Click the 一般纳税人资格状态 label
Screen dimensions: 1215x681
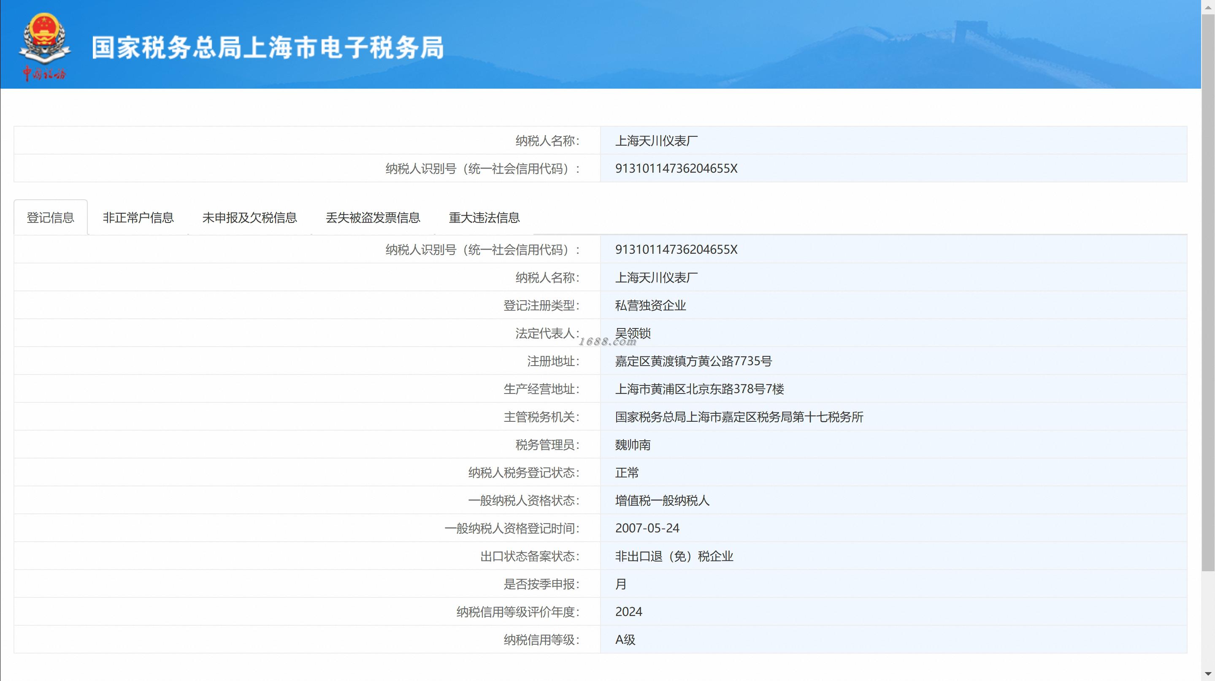tap(524, 500)
